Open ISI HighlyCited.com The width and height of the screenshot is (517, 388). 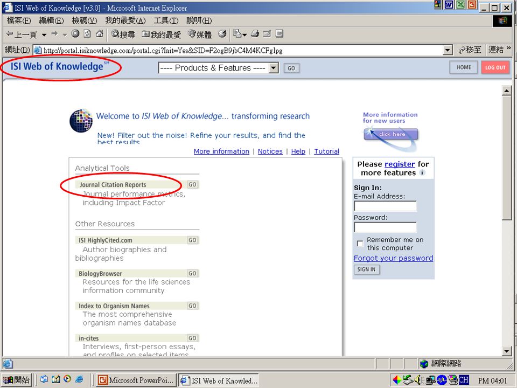[105, 240]
